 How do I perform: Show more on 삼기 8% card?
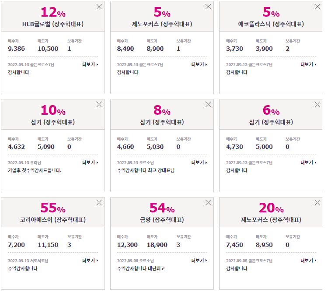pos(199,162)
